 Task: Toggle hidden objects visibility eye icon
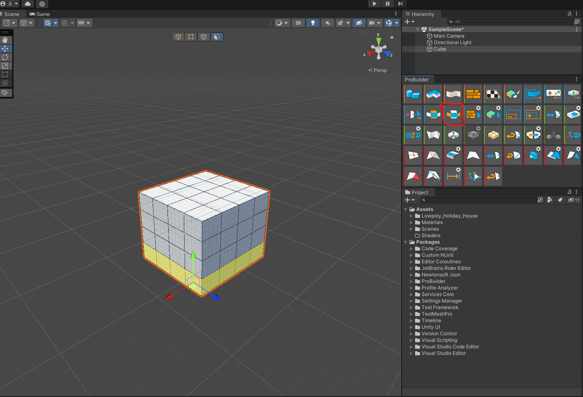point(359,23)
